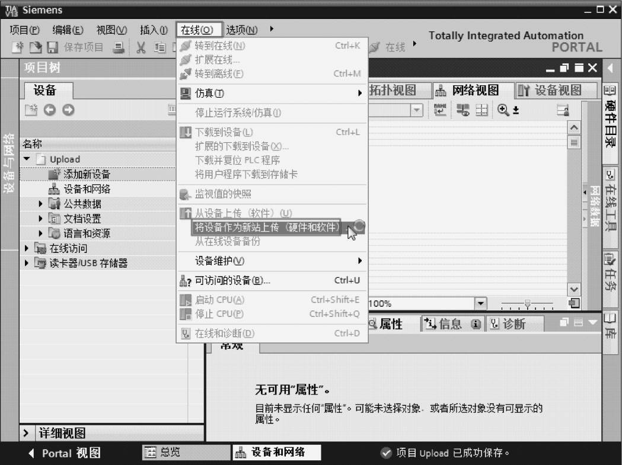
Task: Choose 可访问的设备(B)... menu entry
Action: [272, 281]
